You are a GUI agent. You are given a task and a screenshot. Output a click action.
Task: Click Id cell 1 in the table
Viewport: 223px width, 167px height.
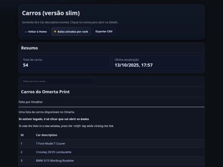21,143
